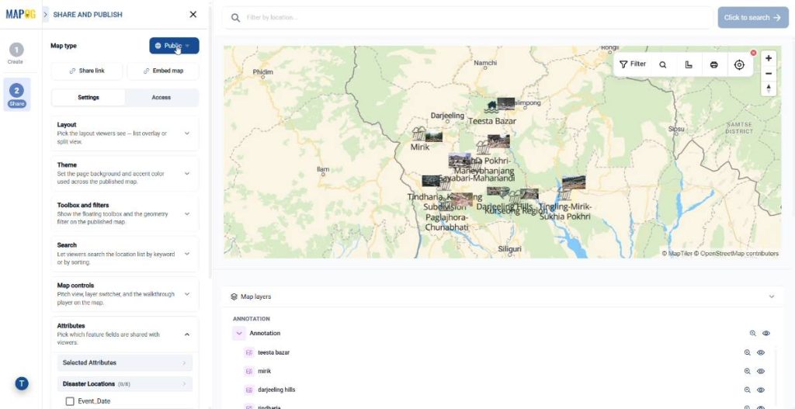Zoom in on the map
Image resolution: width=795 pixels, height=409 pixels.
coord(769,58)
